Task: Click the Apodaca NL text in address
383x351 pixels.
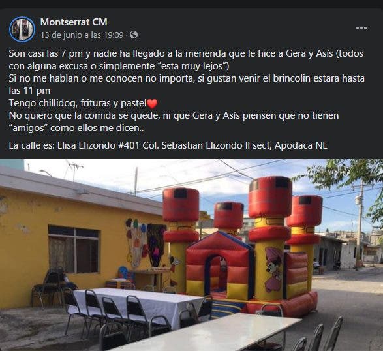Action: click(x=301, y=145)
